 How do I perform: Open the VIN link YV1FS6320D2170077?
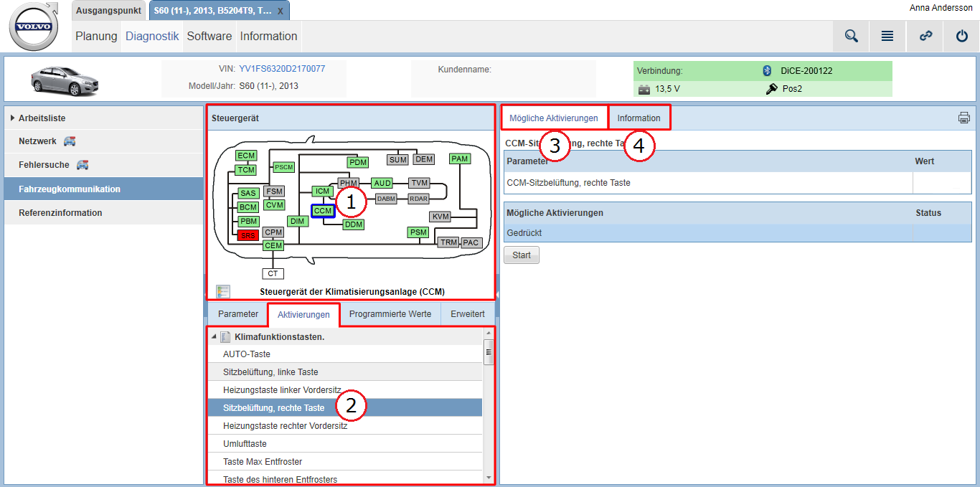point(282,69)
